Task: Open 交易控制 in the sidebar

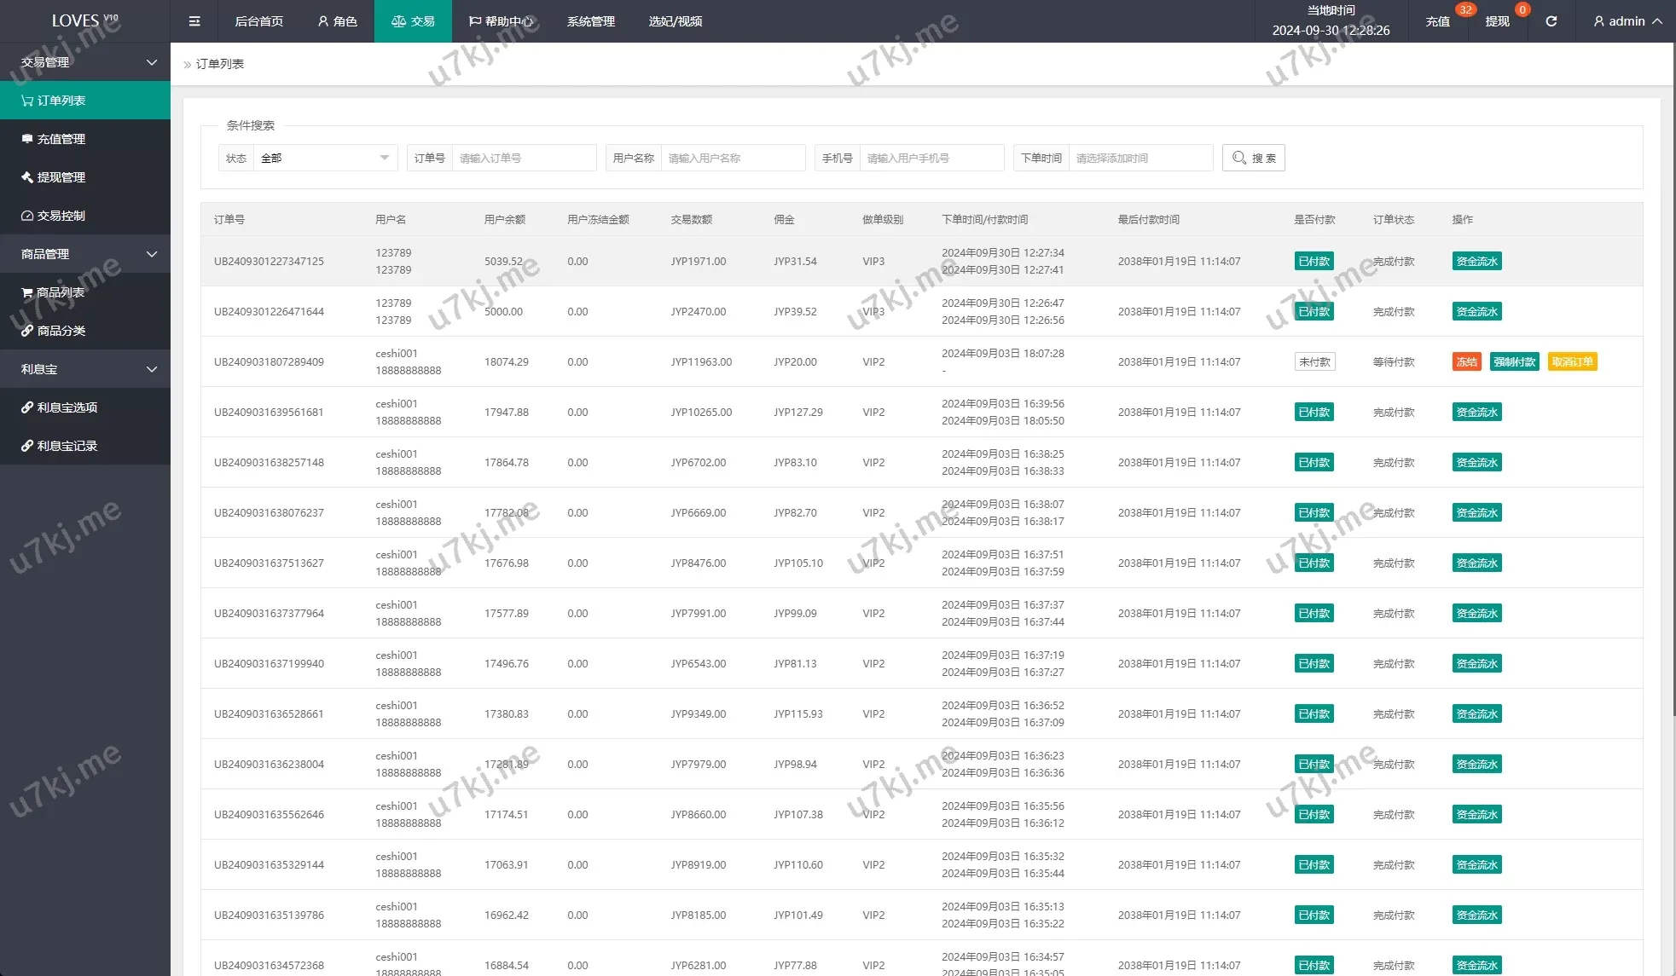Action: click(61, 216)
